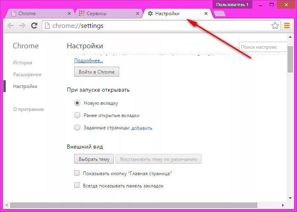The height and width of the screenshot is (212, 297).
Task: Click the Настройки page heading
Action: point(85,46)
